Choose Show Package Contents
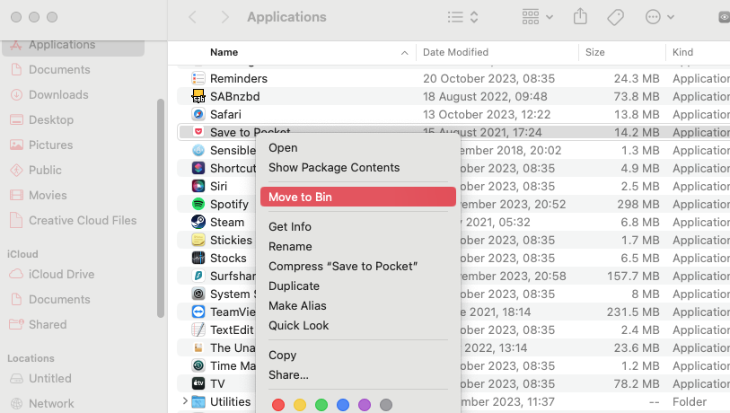Viewport: 730px width, 413px height. [x=357, y=168]
